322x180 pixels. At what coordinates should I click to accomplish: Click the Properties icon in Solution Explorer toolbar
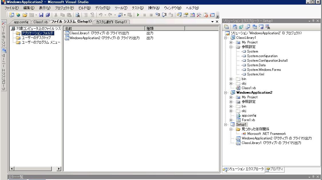tap(226, 27)
